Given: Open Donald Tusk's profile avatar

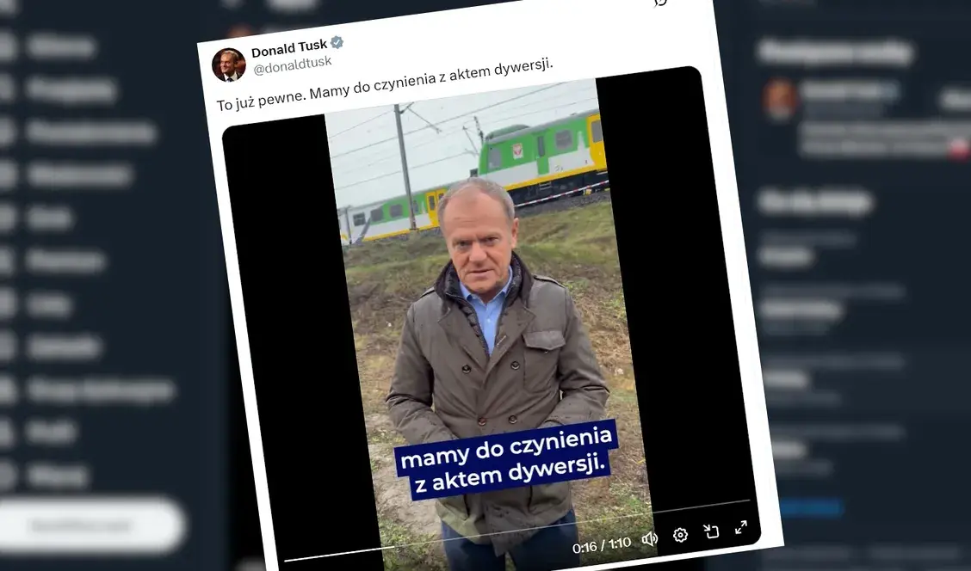Looking at the screenshot, I should (x=228, y=64).
